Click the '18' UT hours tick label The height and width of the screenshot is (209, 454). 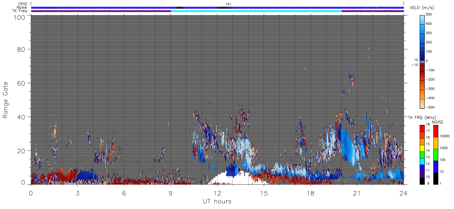[310, 193]
